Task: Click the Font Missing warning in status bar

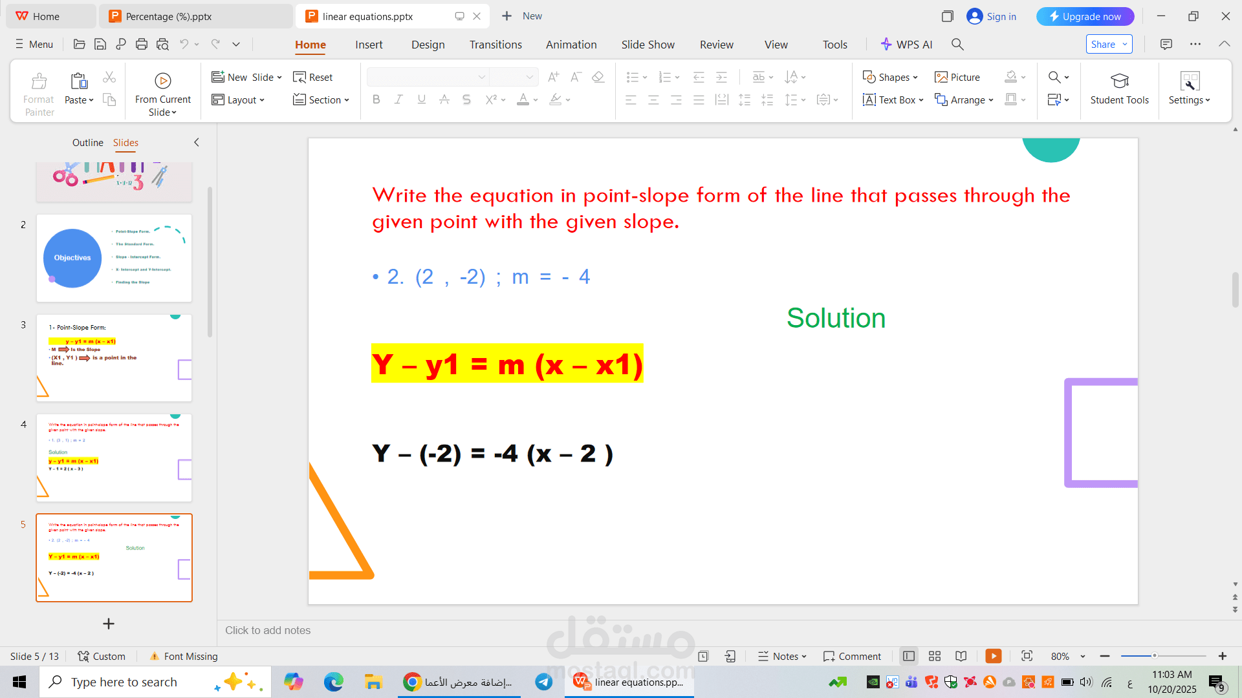Action: coord(184,656)
